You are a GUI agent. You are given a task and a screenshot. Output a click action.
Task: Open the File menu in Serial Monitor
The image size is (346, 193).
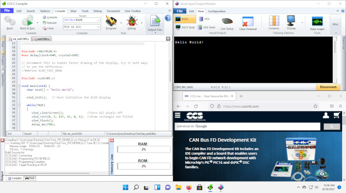click(179, 11)
